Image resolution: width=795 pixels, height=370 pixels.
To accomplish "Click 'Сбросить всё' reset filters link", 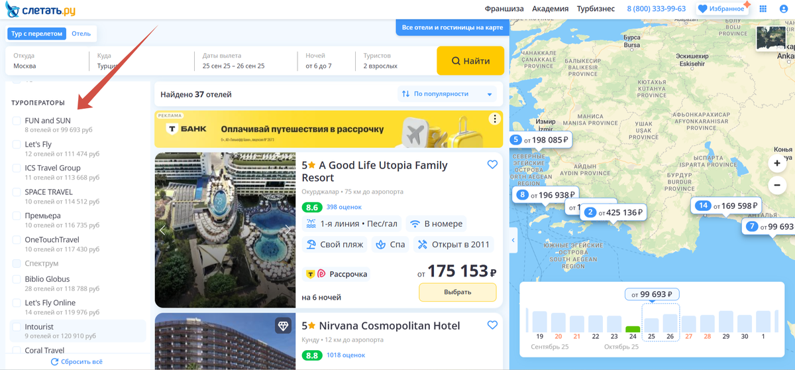I will (77, 362).
